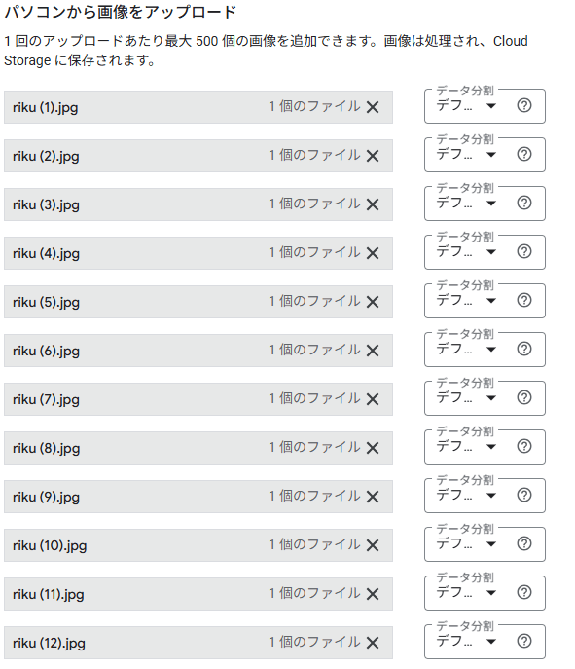Image resolution: width=575 pixels, height=669 pixels.
Task: Remove riku (3).jpg using the X icon
Action: (373, 204)
